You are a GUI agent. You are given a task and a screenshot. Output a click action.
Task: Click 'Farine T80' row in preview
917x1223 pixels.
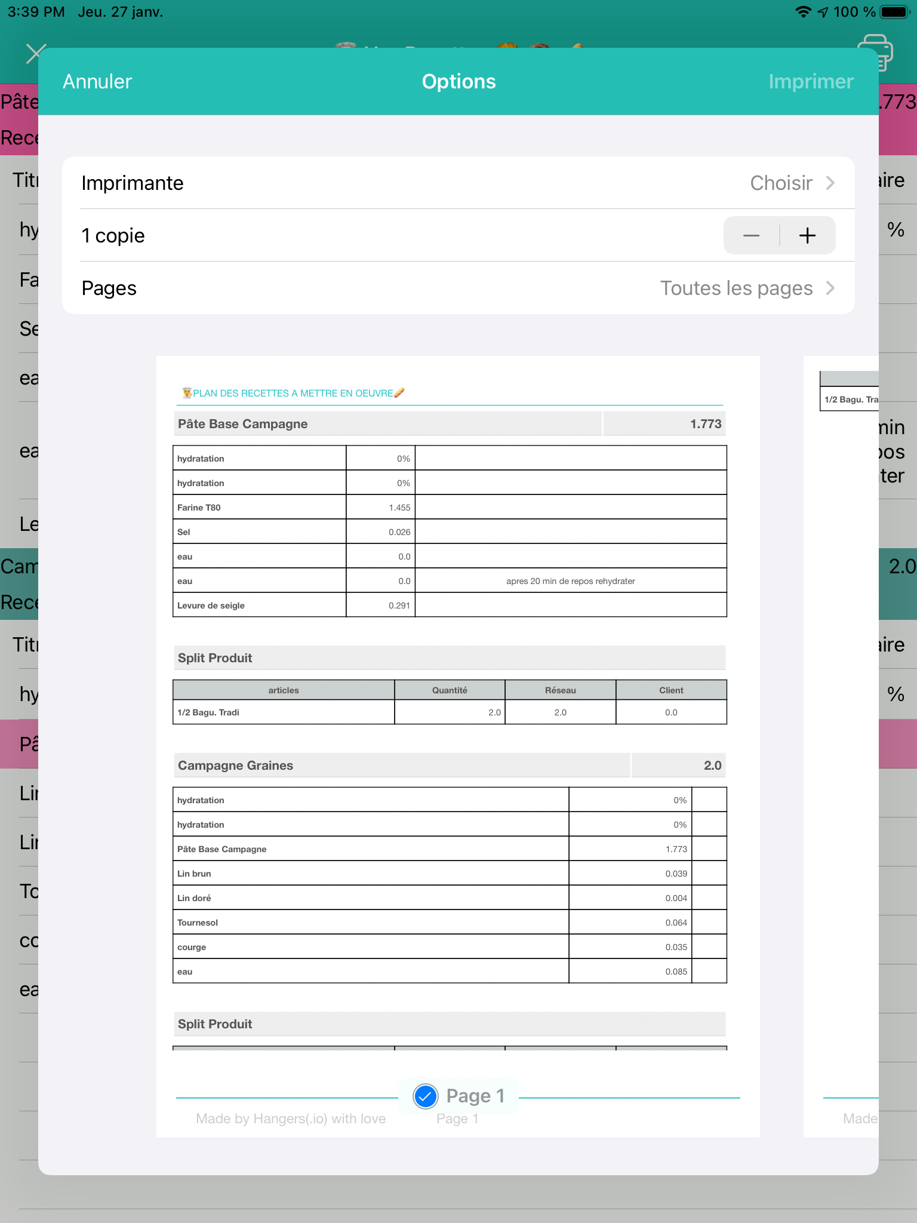pos(450,507)
